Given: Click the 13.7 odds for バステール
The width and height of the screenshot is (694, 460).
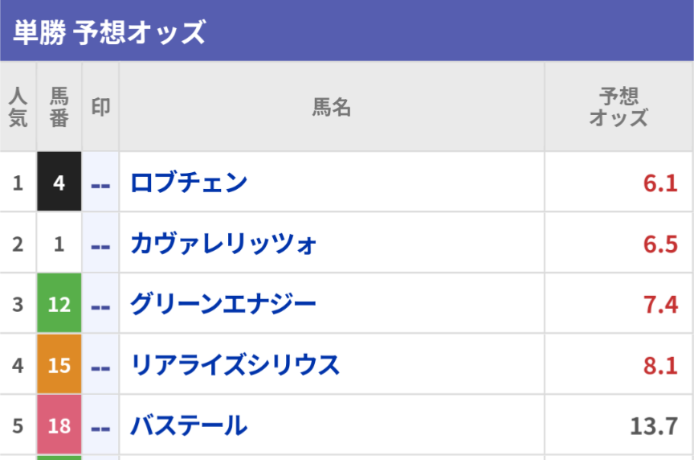Looking at the screenshot, I should pyautogui.click(x=654, y=426).
